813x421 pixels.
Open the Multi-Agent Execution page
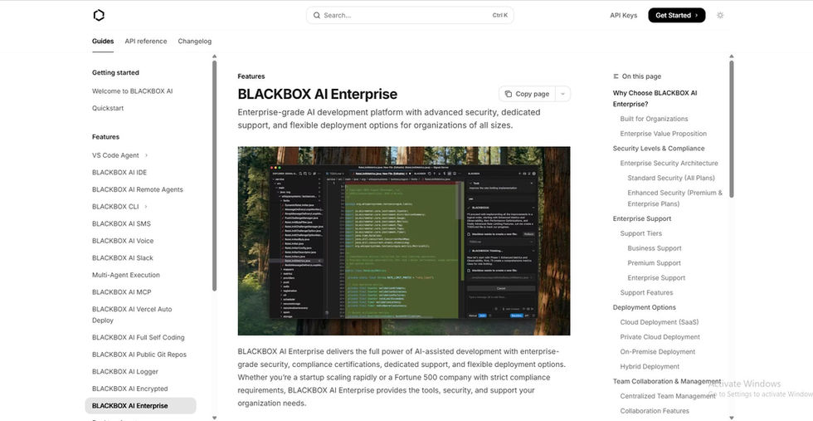126,275
